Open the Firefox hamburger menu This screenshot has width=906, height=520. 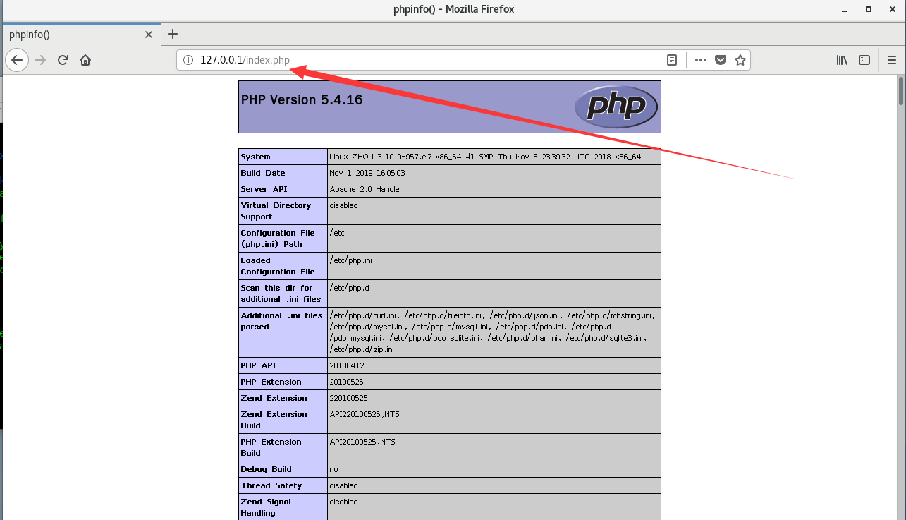(892, 60)
